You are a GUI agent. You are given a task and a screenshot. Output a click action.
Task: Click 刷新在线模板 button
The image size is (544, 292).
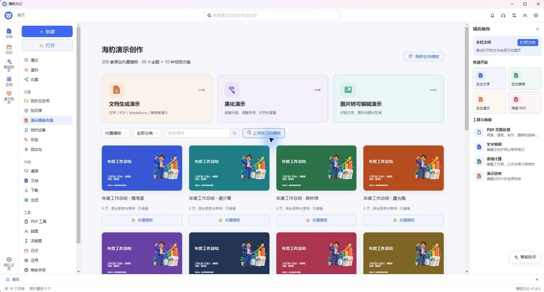click(424, 57)
